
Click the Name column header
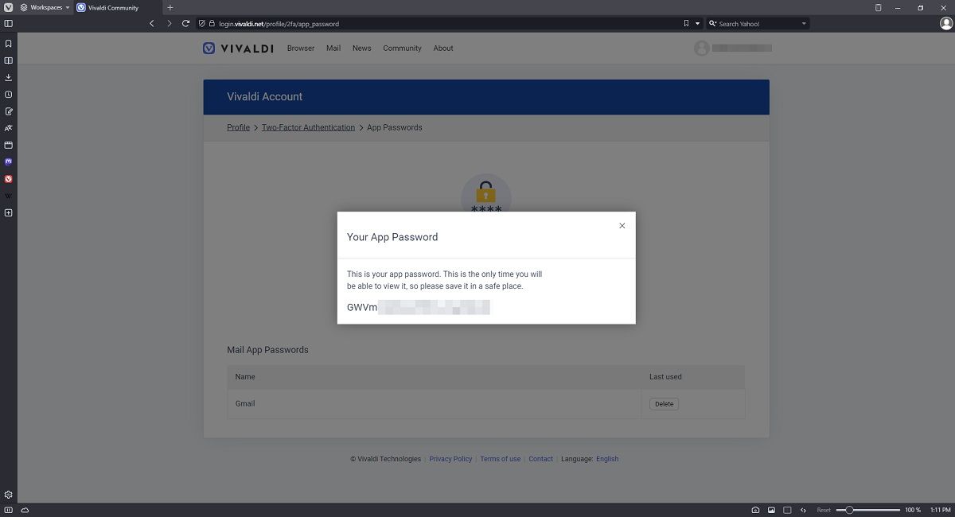coord(245,377)
